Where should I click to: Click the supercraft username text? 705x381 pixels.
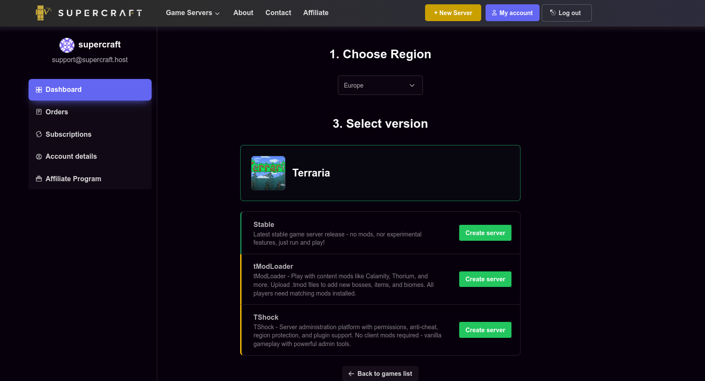pyautogui.click(x=99, y=44)
